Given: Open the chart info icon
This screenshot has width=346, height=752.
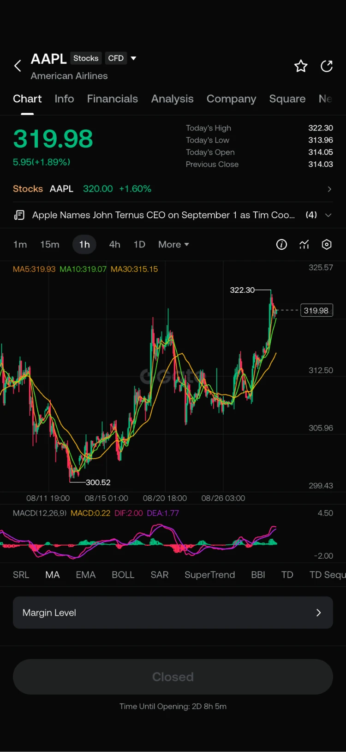Looking at the screenshot, I should point(281,245).
